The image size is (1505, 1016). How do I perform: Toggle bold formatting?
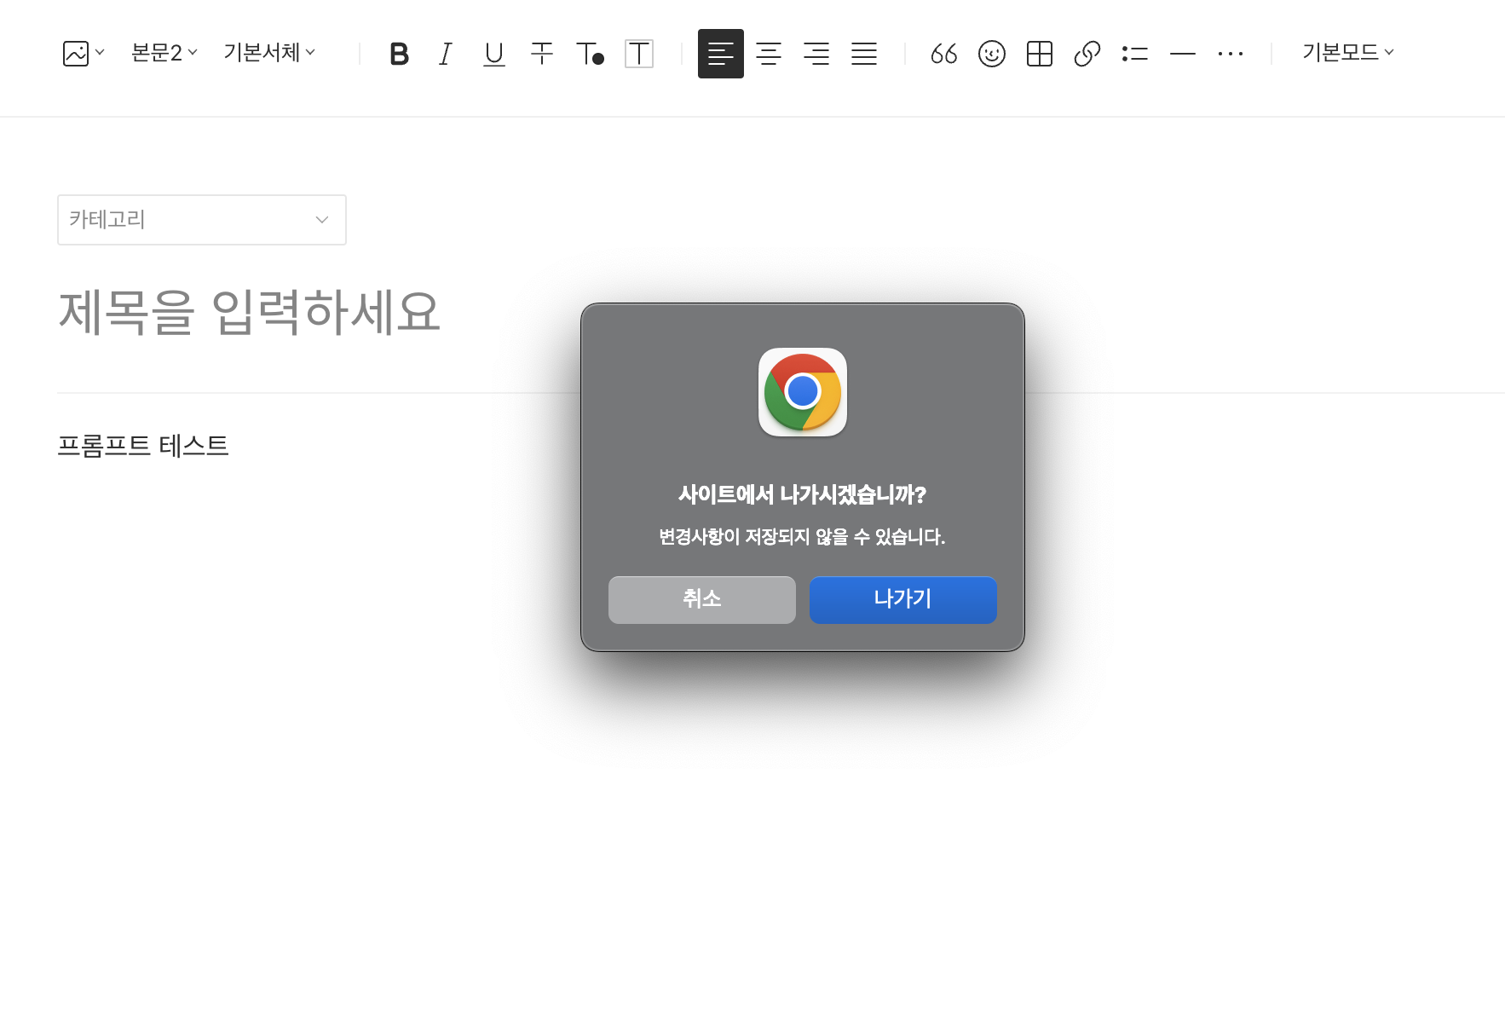coord(399,54)
